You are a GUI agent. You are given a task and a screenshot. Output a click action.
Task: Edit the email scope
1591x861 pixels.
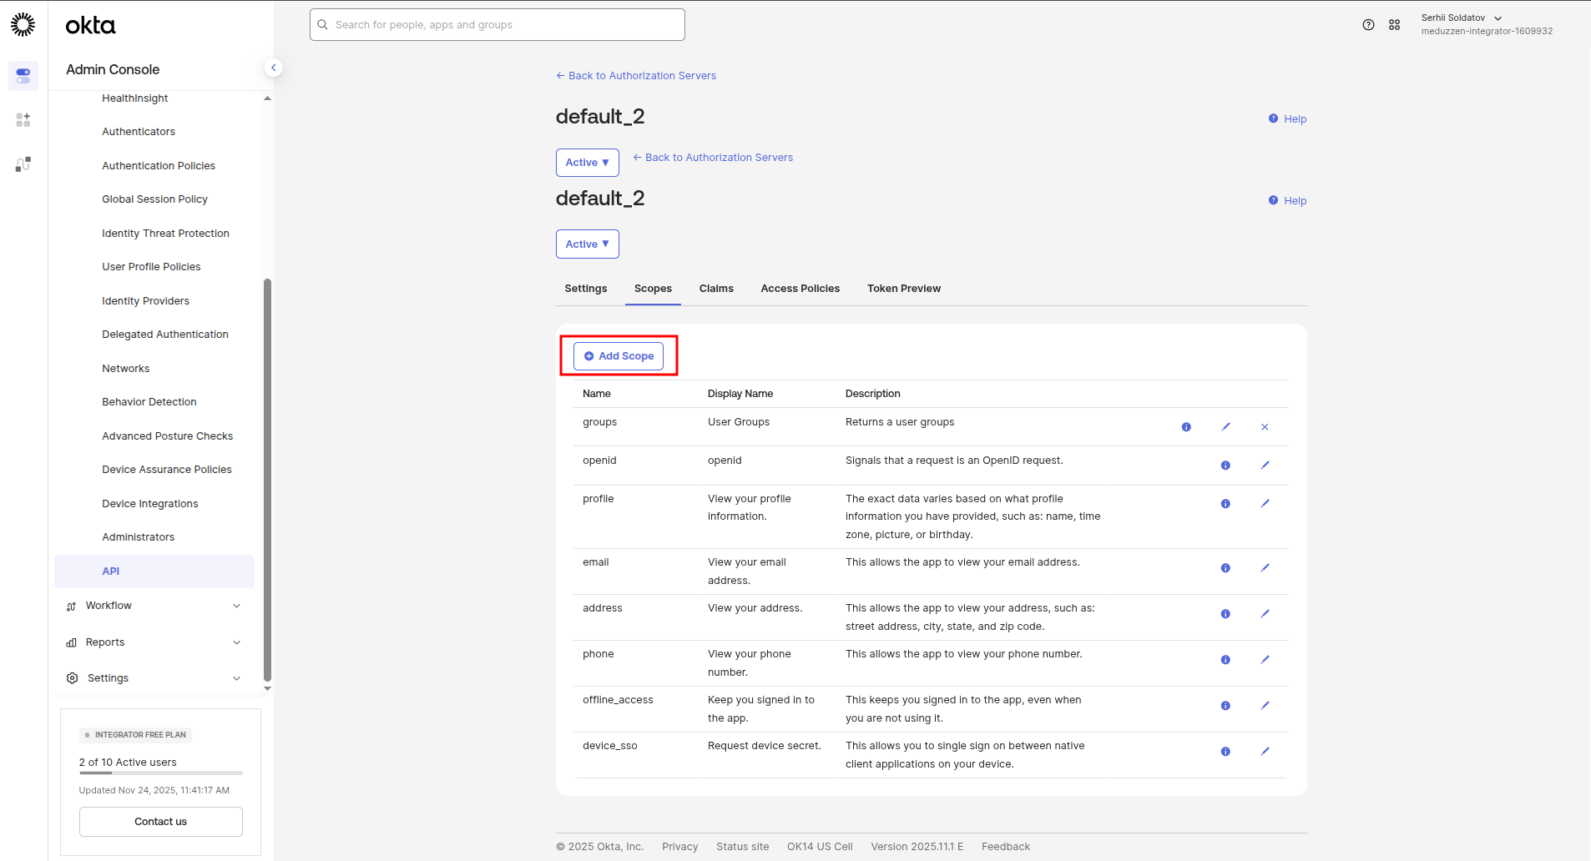click(1265, 568)
